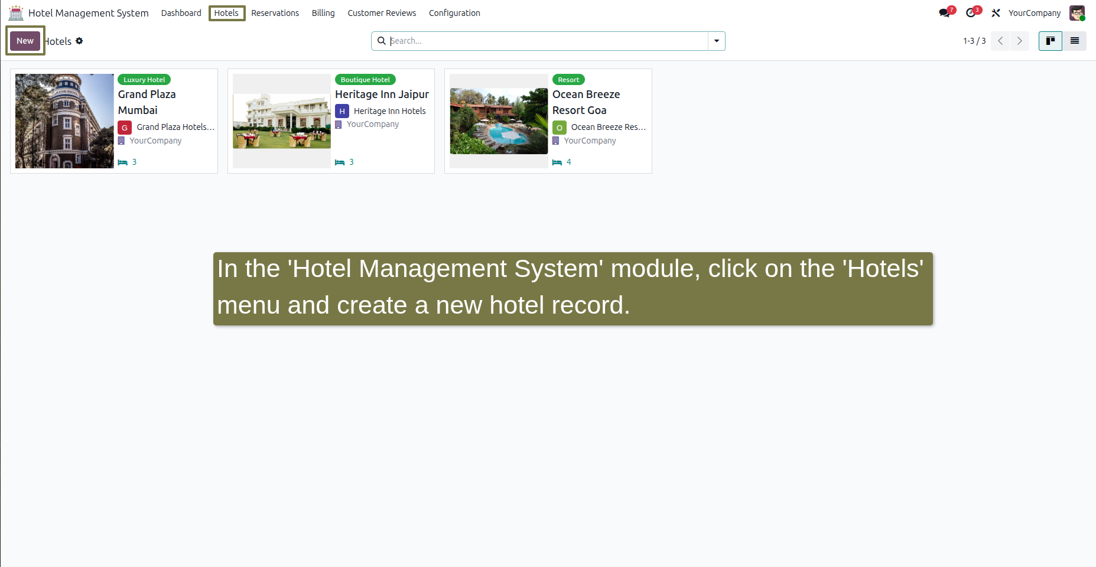Click the red G avatar for Grand Plaza Hotels
The image size is (1096, 567).
125,128
